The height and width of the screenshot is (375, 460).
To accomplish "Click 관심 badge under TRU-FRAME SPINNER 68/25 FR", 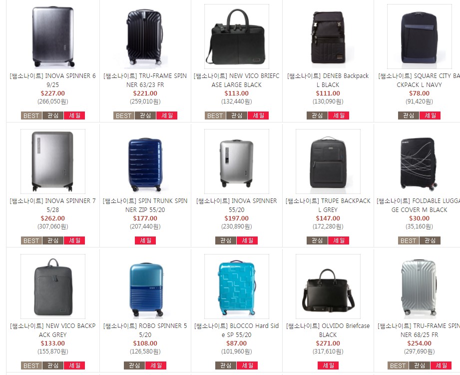I will (x=419, y=365).
